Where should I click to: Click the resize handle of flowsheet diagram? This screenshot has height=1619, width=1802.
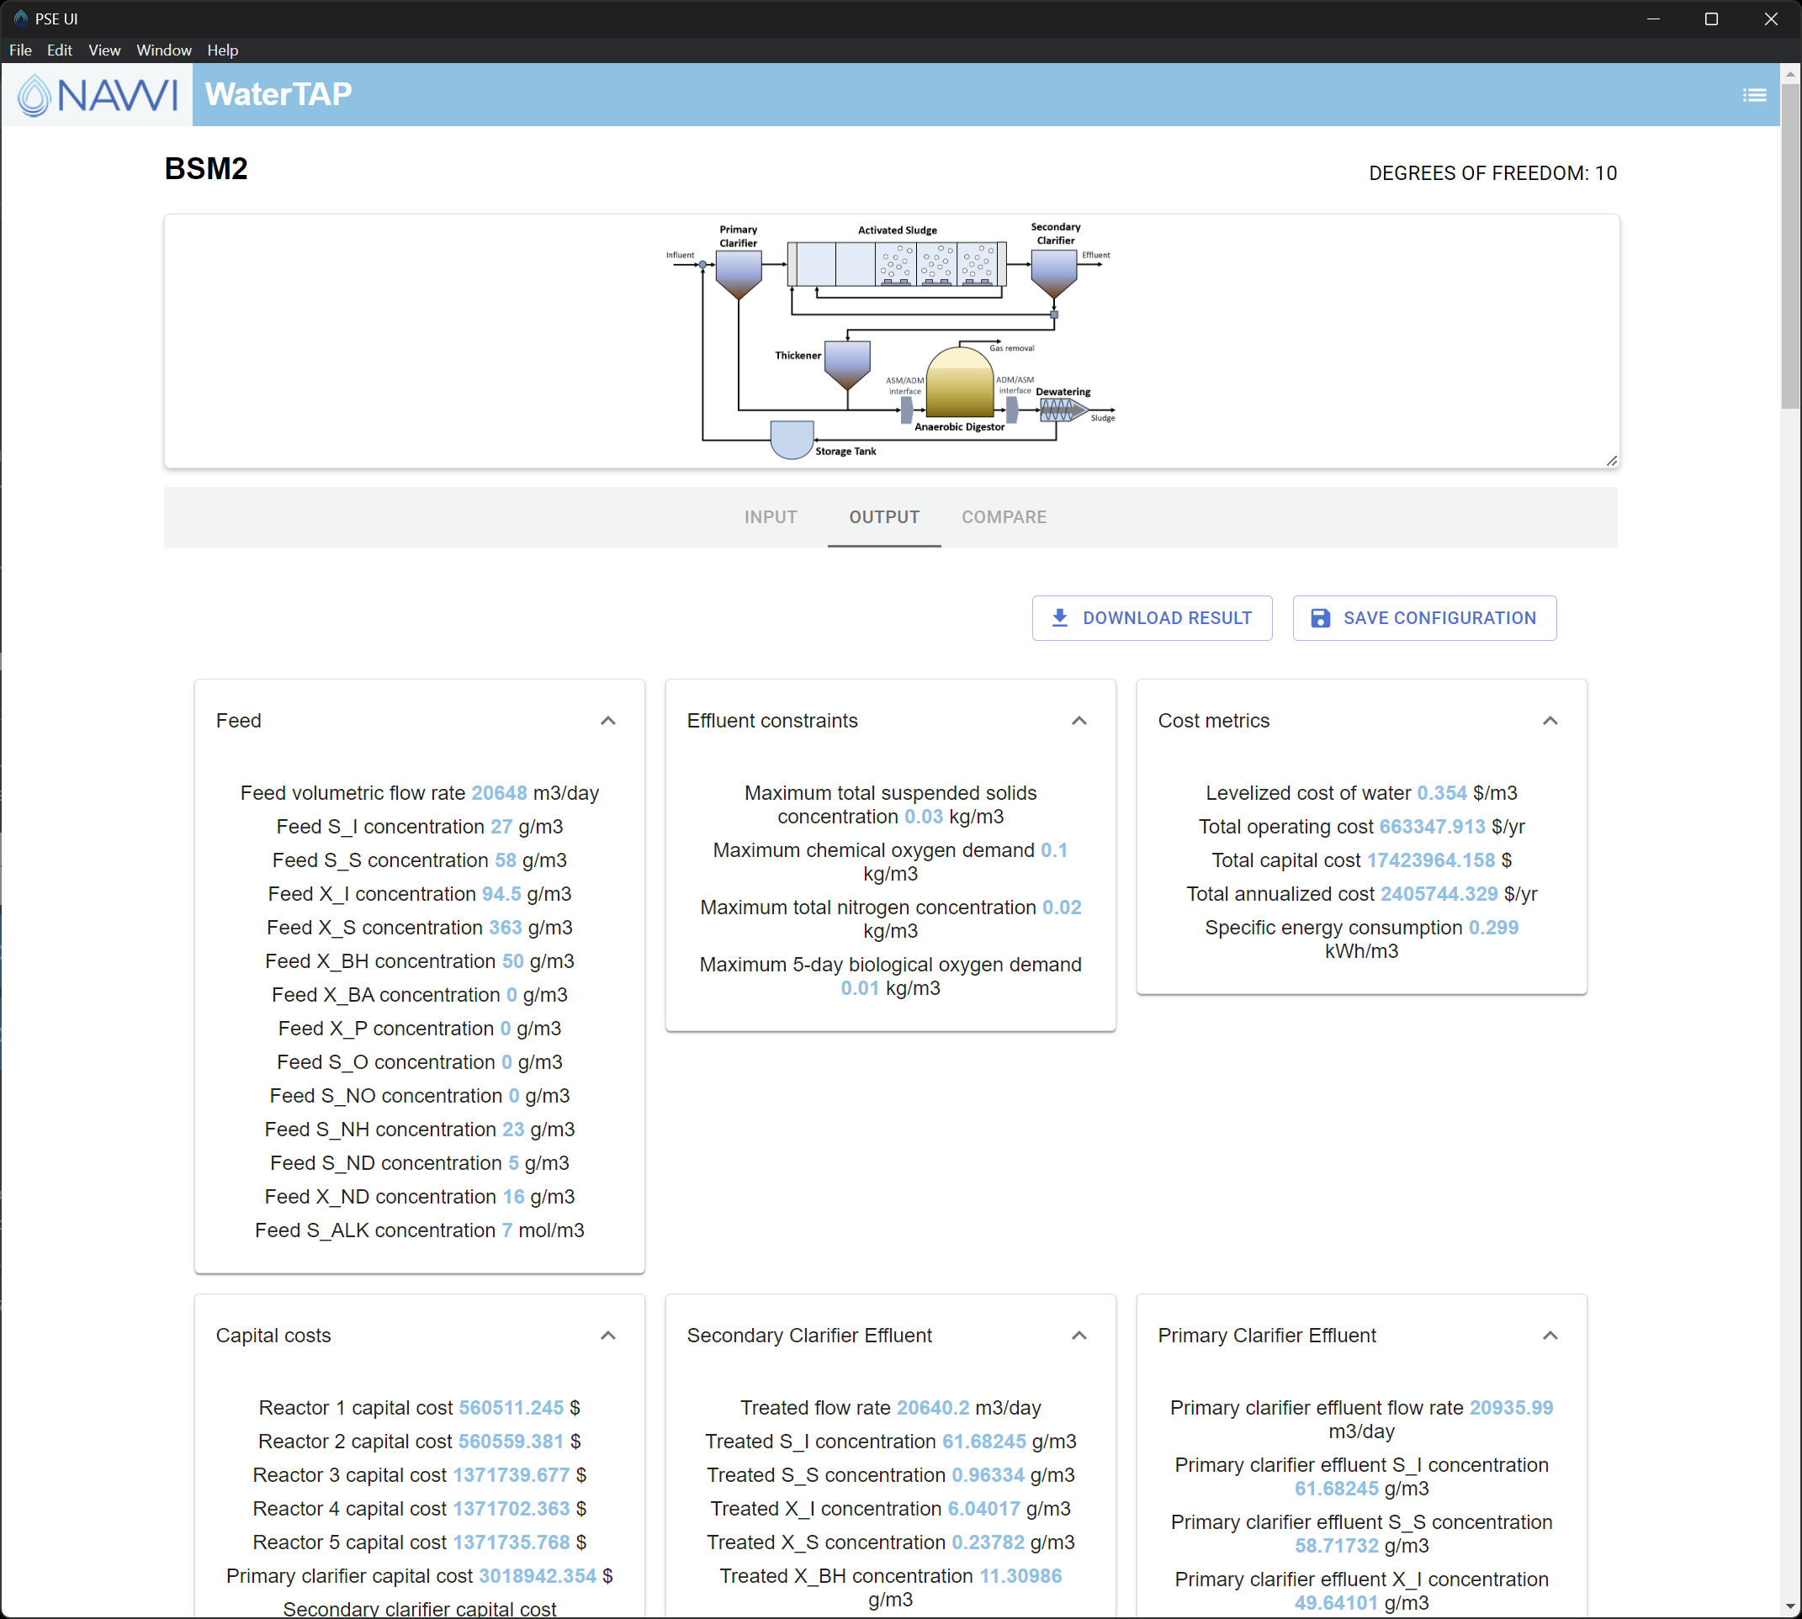(1611, 461)
